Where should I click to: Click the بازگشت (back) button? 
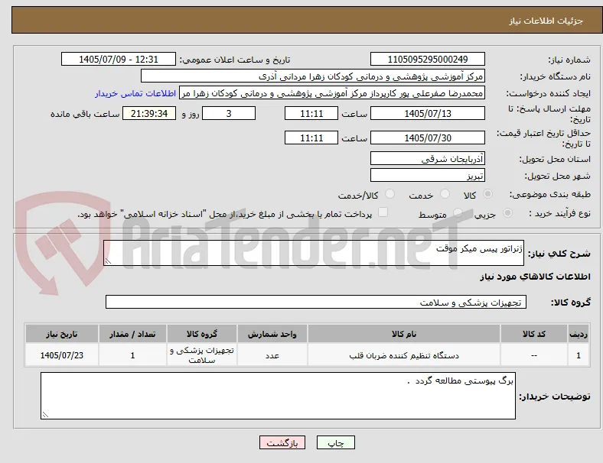coord(282,442)
